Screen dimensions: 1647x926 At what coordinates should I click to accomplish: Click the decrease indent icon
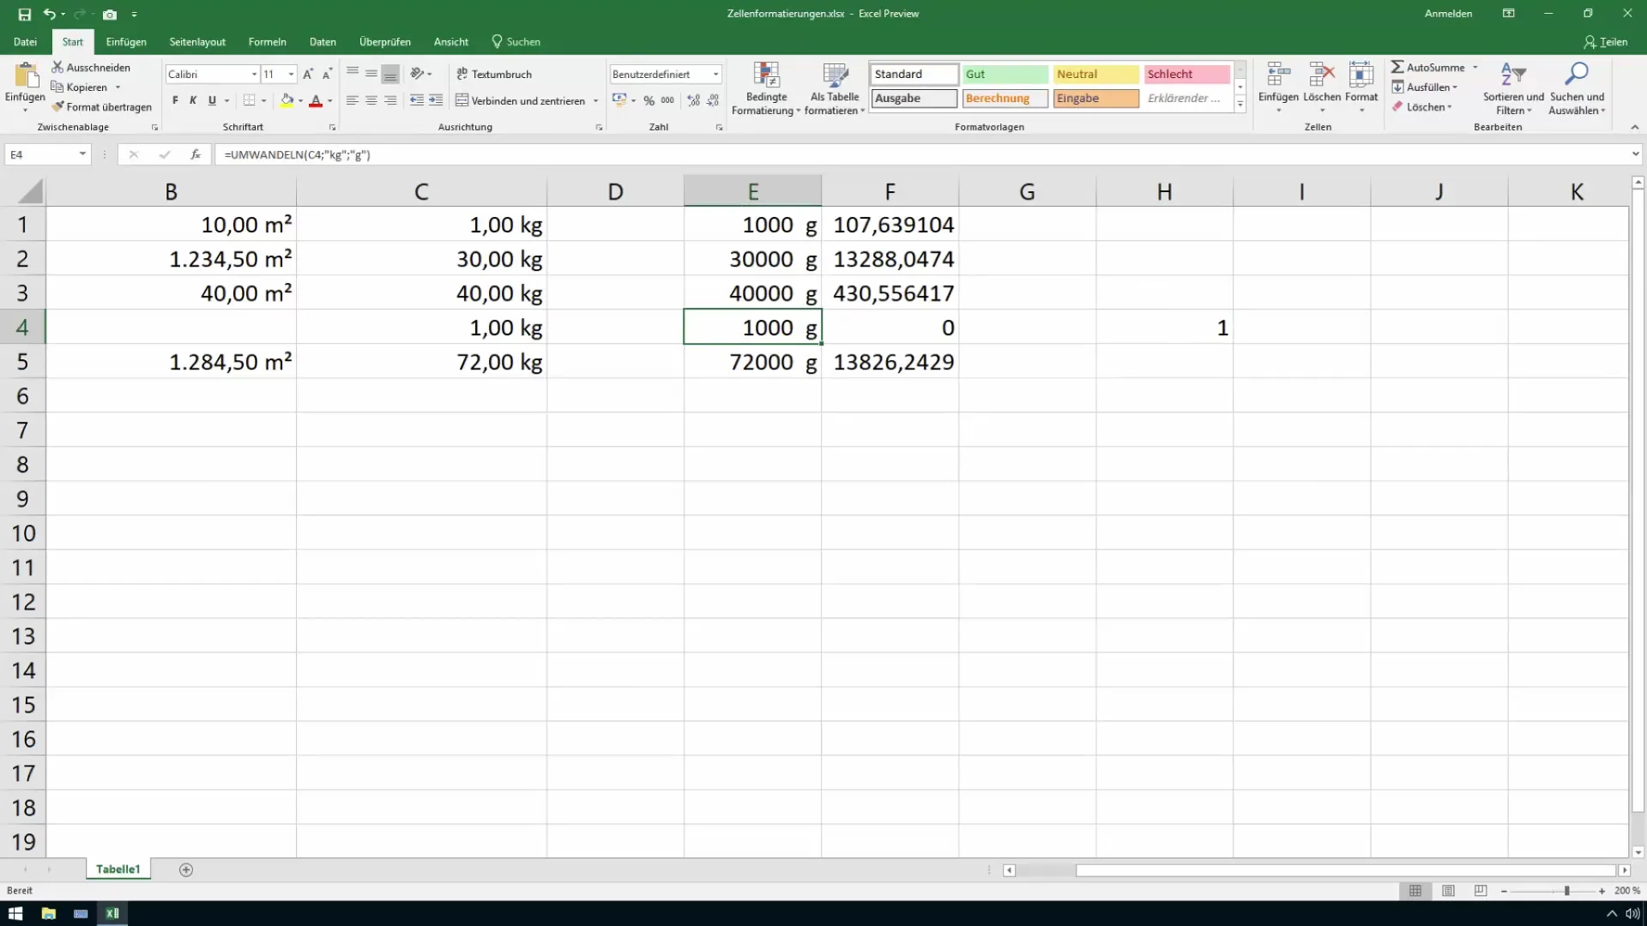pyautogui.click(x=417, y=100)
